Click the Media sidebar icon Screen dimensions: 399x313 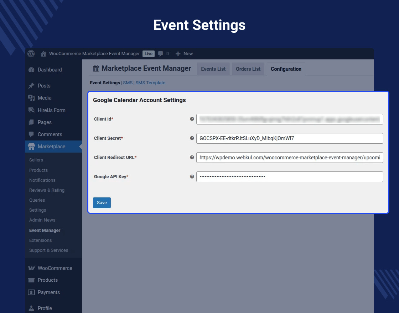tap(31, 98)
